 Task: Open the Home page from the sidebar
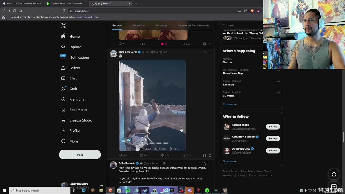point(70,36)
